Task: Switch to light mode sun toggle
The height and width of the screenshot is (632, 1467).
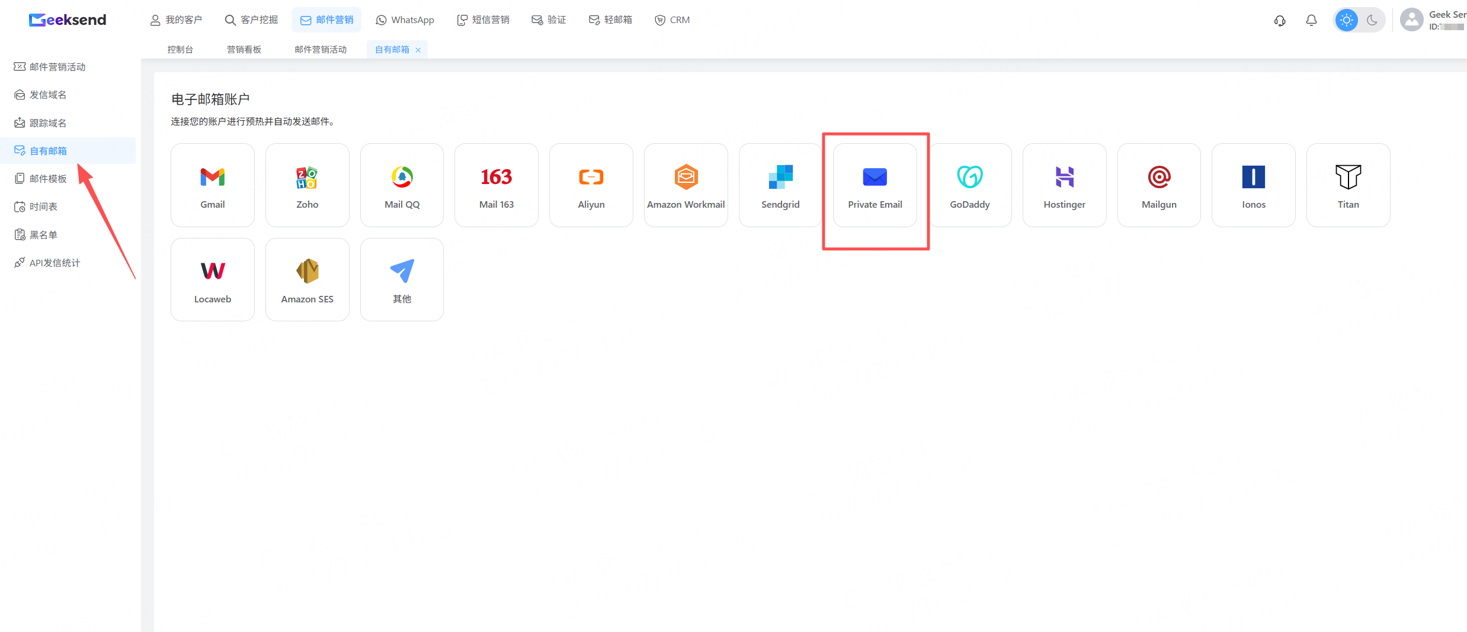Action: [1347, 20]
